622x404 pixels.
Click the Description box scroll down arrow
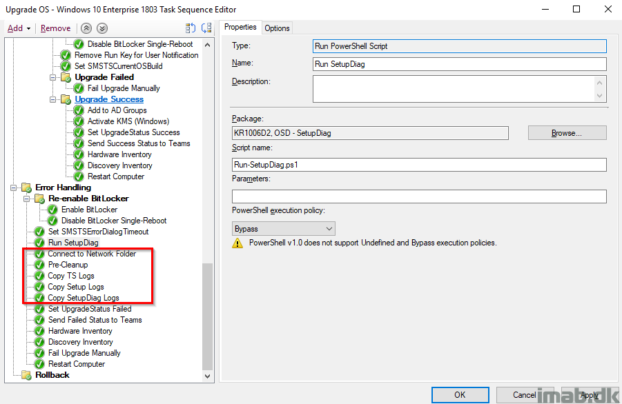[599, 96]
